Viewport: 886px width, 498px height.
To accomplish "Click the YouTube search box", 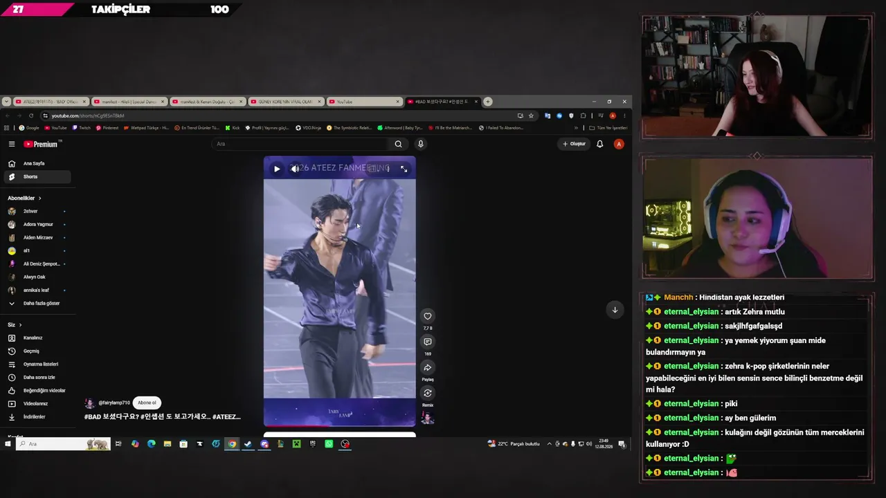I will [x=301, y=144].
